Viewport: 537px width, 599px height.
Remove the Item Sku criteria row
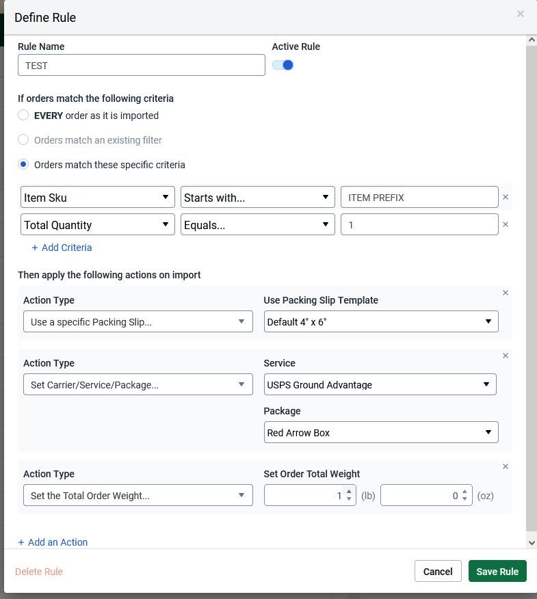(x=506, y=197)
